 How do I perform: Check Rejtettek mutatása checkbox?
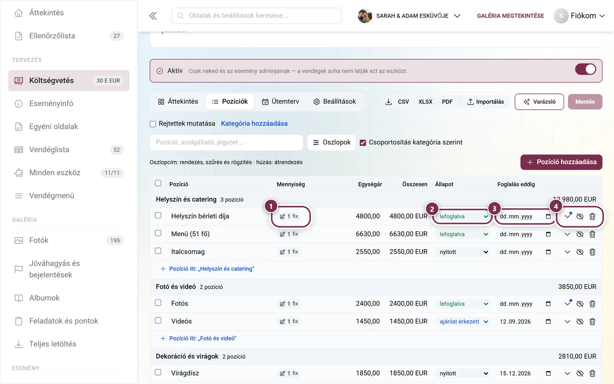(x=153, y=124)
